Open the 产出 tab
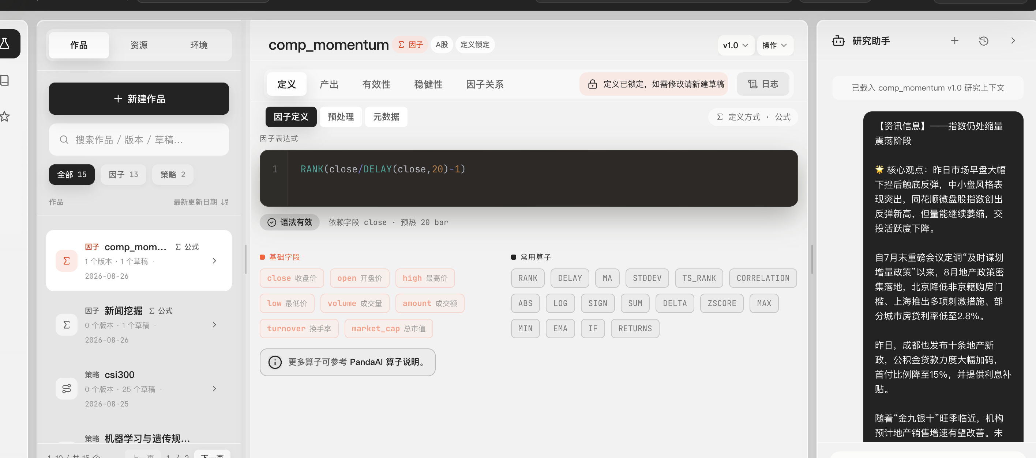The image size is (1036, 458). point(329,84)
